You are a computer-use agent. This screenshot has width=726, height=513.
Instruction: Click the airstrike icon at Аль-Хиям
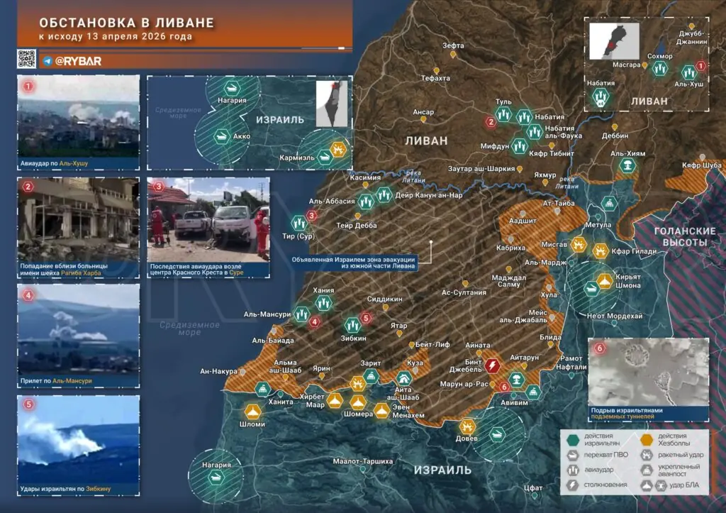point(627,165)
